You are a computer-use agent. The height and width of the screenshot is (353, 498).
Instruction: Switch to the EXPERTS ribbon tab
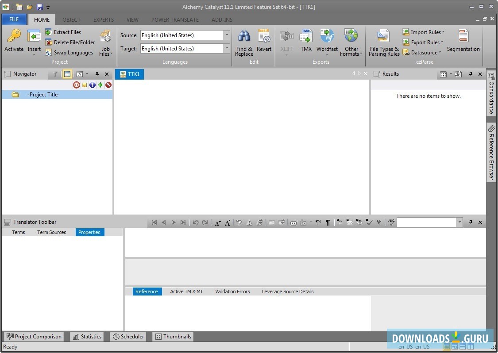(x=104, y=19)
